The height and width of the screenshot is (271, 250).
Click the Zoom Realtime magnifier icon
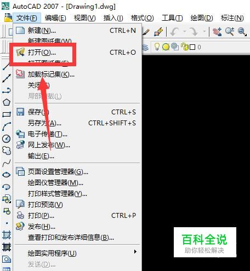230,31
